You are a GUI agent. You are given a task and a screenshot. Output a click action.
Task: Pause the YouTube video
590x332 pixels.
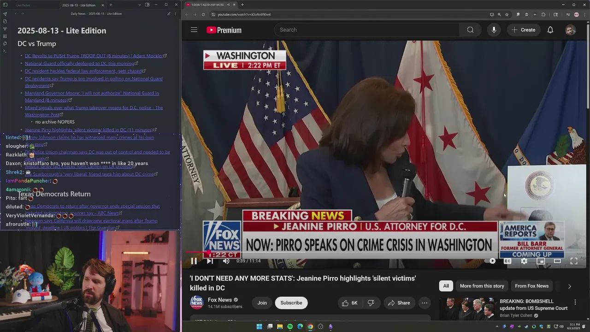pyautogui.click(x=194, y=261)
